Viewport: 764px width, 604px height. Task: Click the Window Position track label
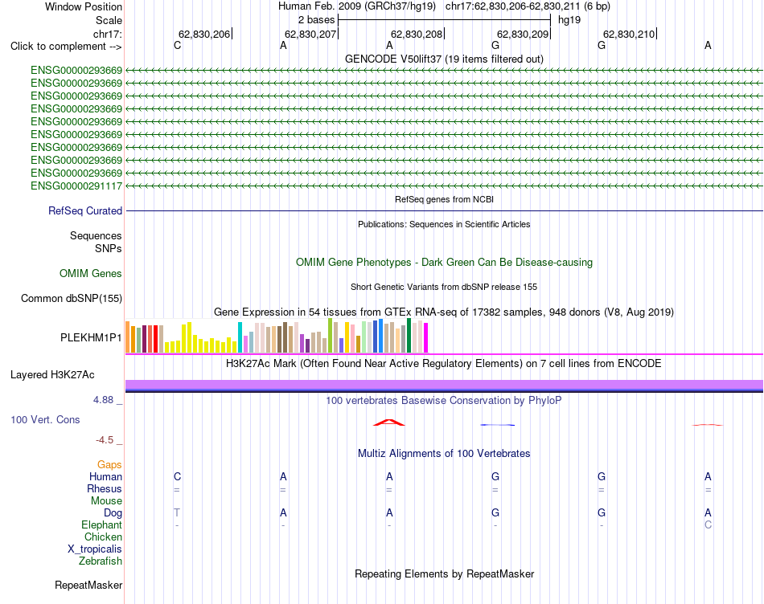coord(84,6)
